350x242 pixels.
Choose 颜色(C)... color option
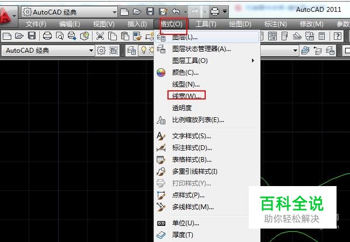[x=207, y=73]
